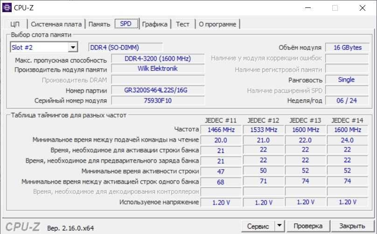Select the 16 GBytes module size value
377x234 pixels.
347,48
